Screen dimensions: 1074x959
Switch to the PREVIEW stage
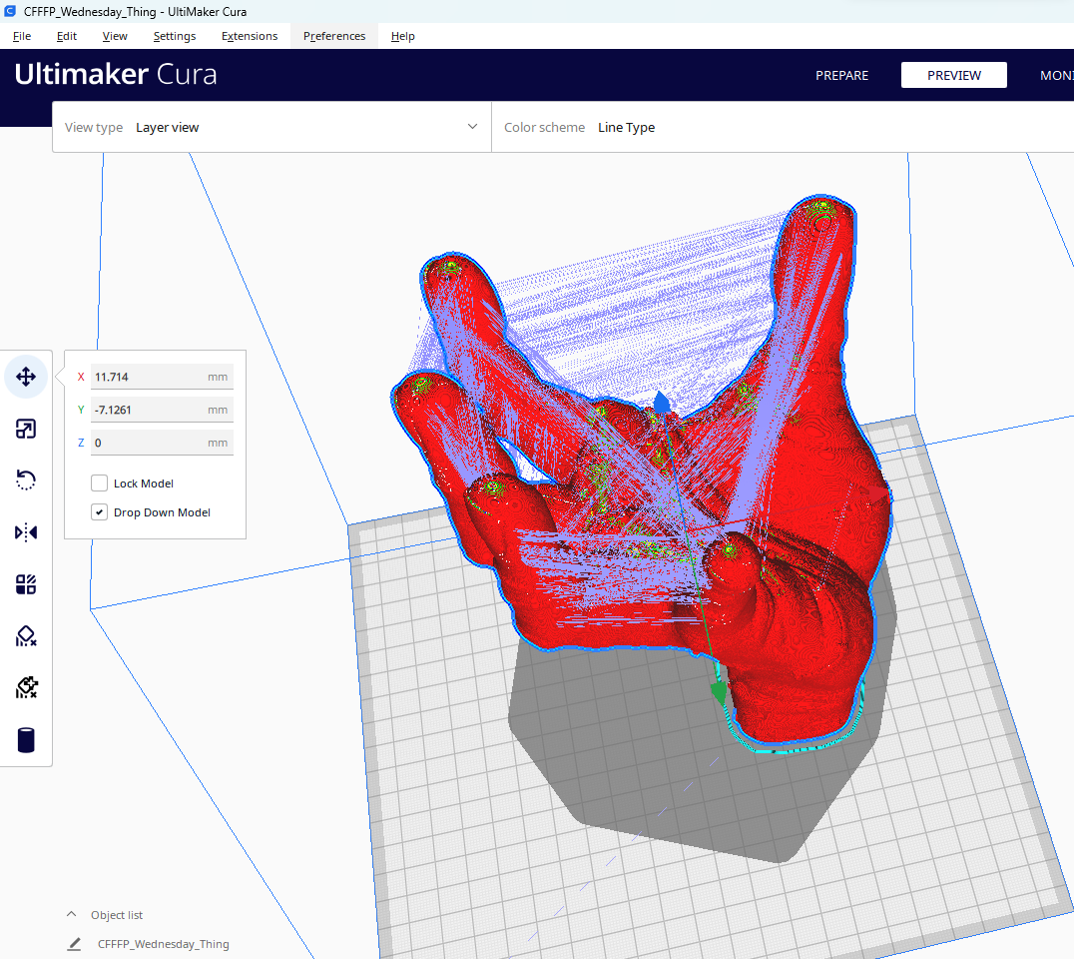click(x=953, y=75)
